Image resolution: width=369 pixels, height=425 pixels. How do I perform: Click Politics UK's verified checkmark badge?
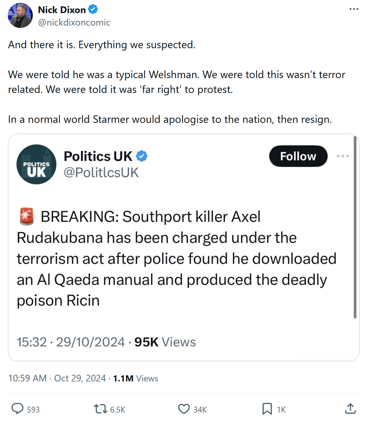pos(142,156)
